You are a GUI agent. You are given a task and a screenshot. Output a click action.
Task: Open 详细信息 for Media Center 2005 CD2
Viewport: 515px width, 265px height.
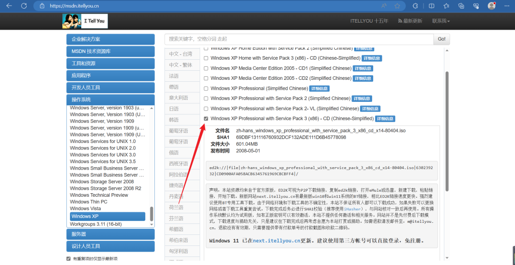[363, 78]
